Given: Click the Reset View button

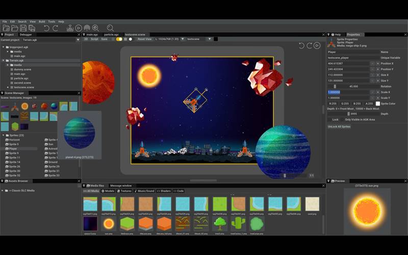Looking at the screenshot, I should (x=145, y=39).
